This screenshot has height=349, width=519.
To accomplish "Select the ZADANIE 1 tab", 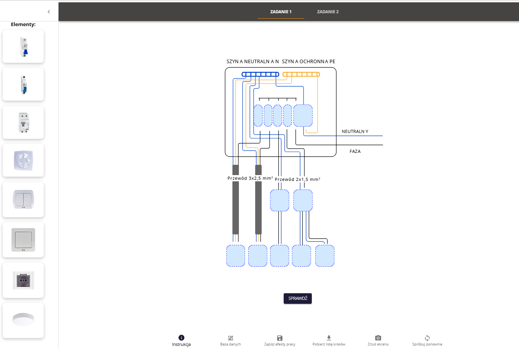I will click(281, 12).
